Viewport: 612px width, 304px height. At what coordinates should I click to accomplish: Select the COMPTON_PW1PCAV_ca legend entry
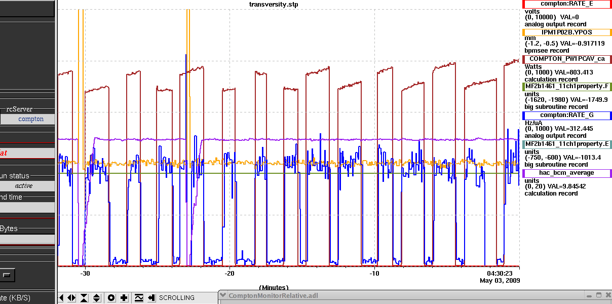pyautogui.click(x=567, y=59)
